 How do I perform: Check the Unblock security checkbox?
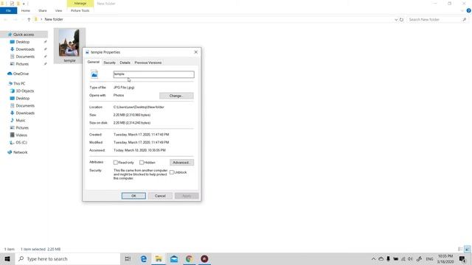(x=172, y=172)
